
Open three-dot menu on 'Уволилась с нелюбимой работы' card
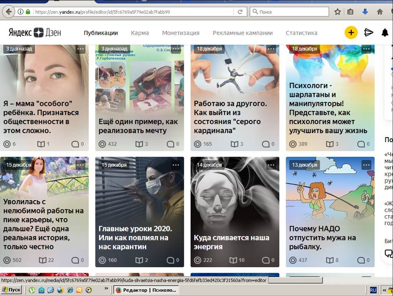pos(80,165)
